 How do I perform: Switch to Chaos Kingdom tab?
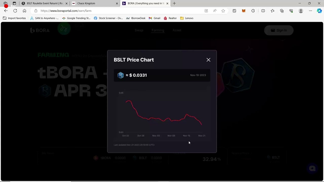pos(94,3)
